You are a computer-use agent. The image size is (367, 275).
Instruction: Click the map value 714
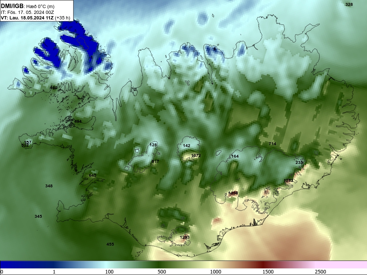click(x=272, y=144)
